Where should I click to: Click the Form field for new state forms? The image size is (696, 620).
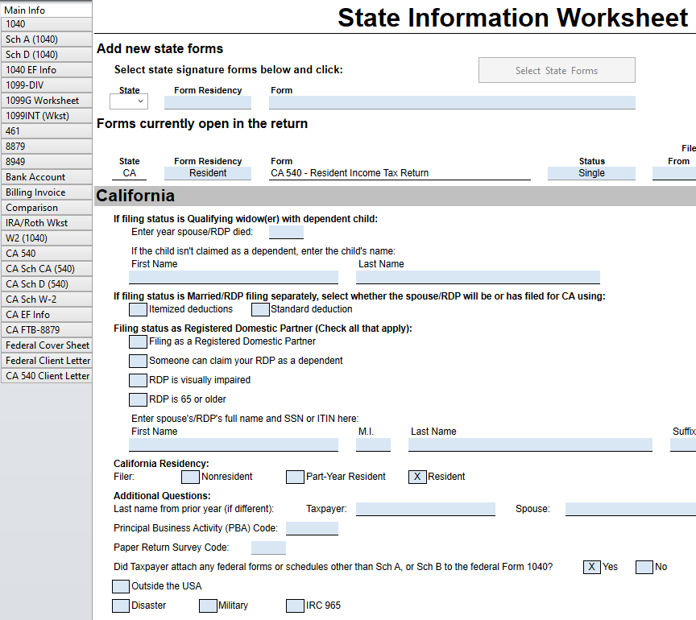click(452, 102)
